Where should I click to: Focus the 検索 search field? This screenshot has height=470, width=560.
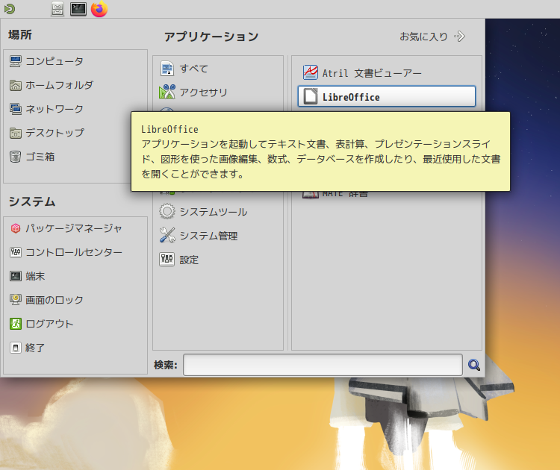323,365
